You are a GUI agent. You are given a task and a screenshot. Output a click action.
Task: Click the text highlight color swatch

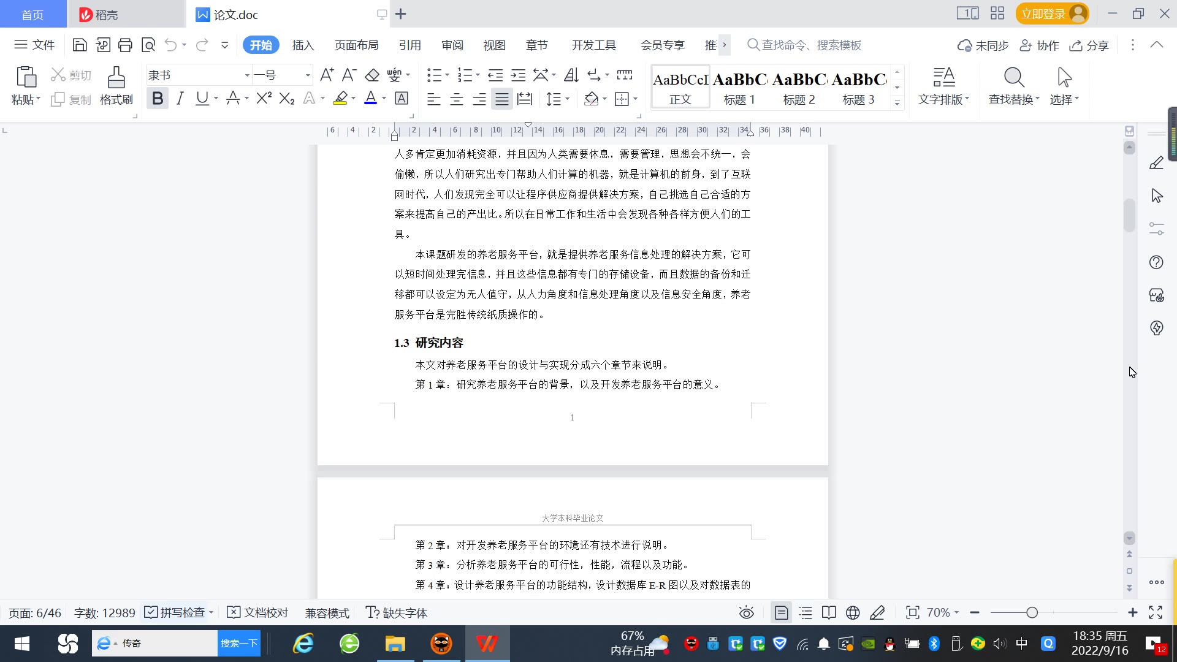tap(340, 98)
